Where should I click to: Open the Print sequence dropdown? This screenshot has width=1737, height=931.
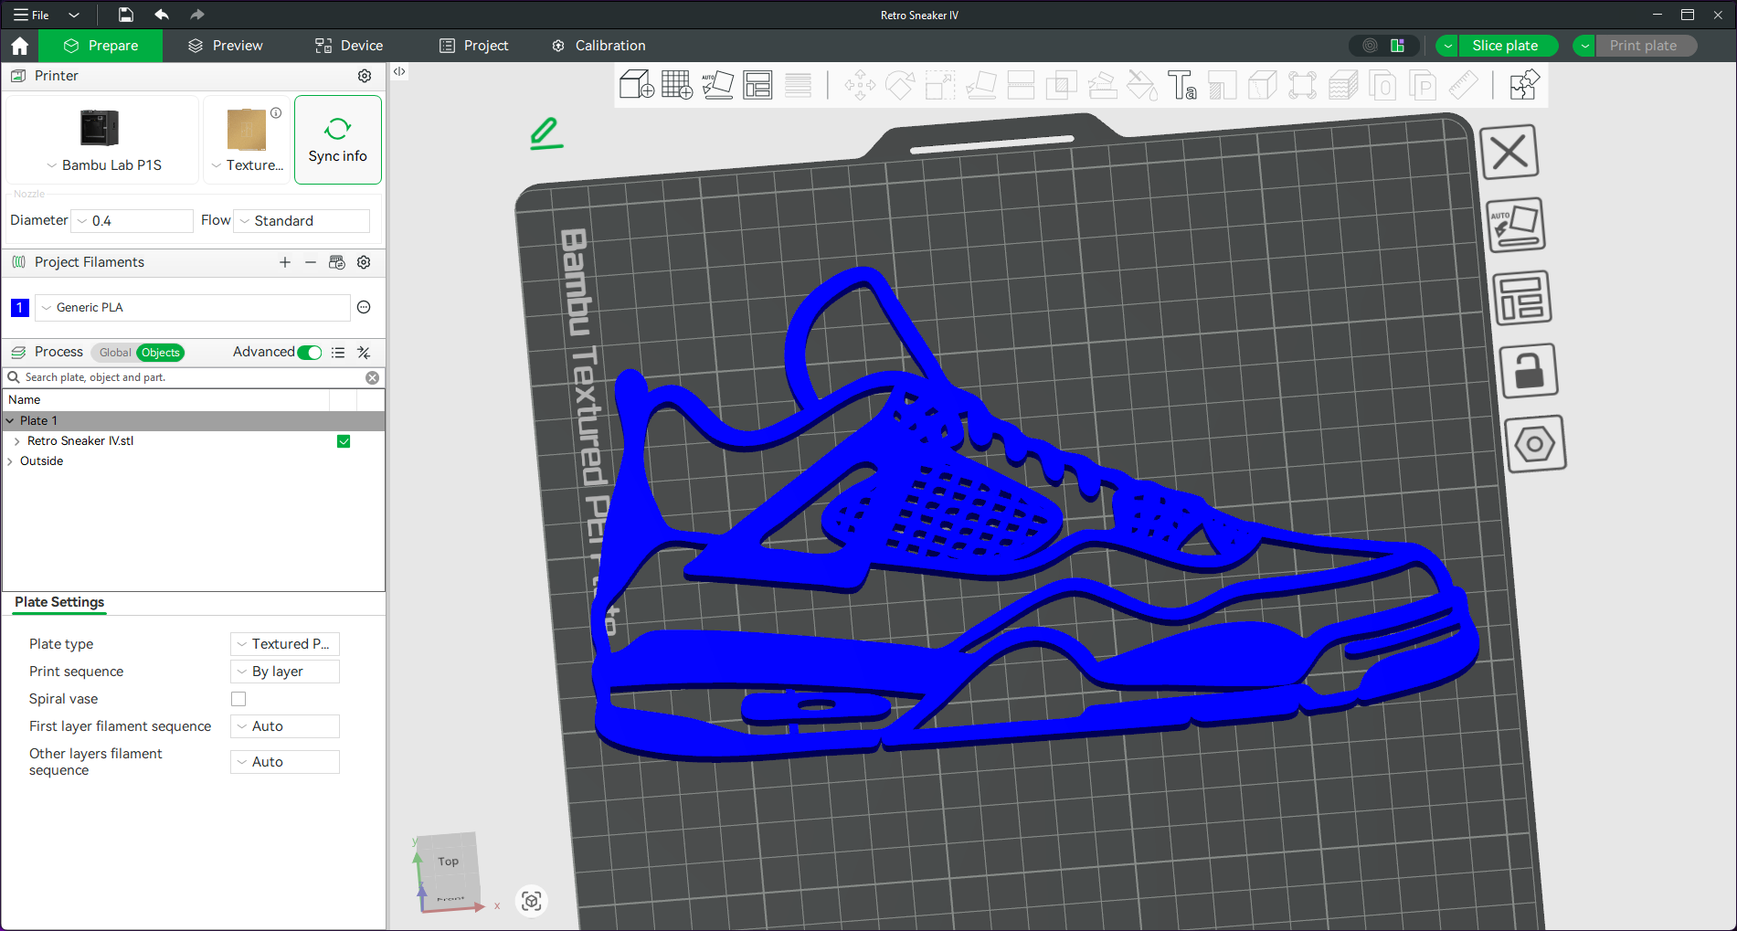coord(285,672)
